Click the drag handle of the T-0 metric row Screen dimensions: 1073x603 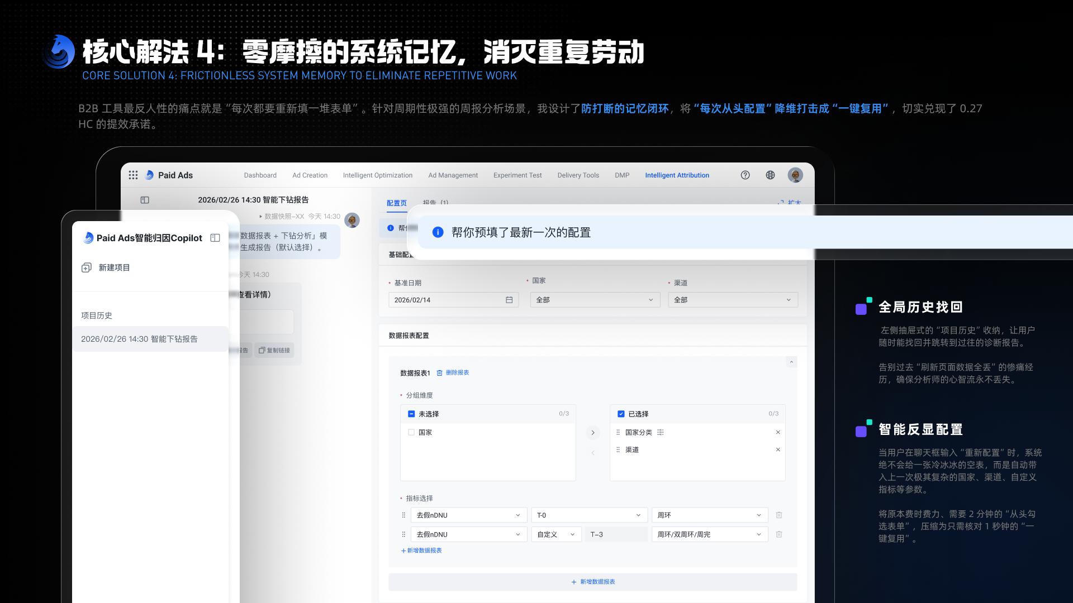coord(403,515)
